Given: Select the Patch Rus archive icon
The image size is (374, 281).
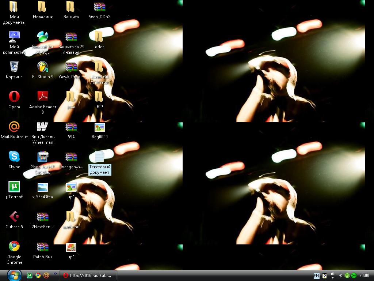Looking at the screenshot, I should [x=42, y=247].
